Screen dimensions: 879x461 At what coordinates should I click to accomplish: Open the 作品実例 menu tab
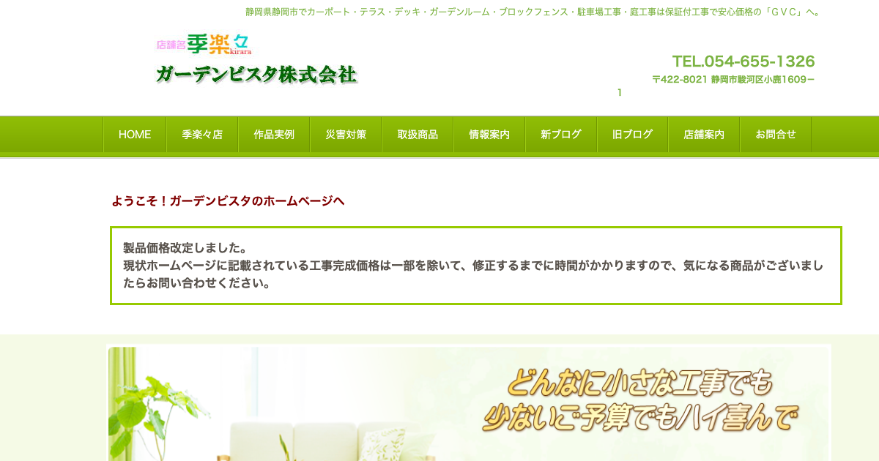coord(274,135)
